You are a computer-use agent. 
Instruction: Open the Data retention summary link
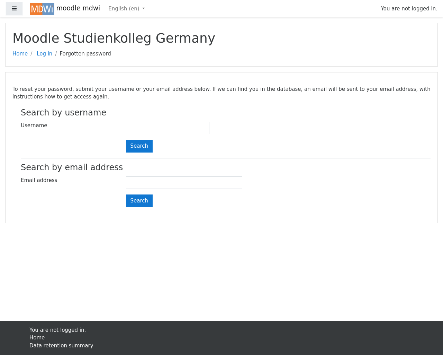coord(61,346)
